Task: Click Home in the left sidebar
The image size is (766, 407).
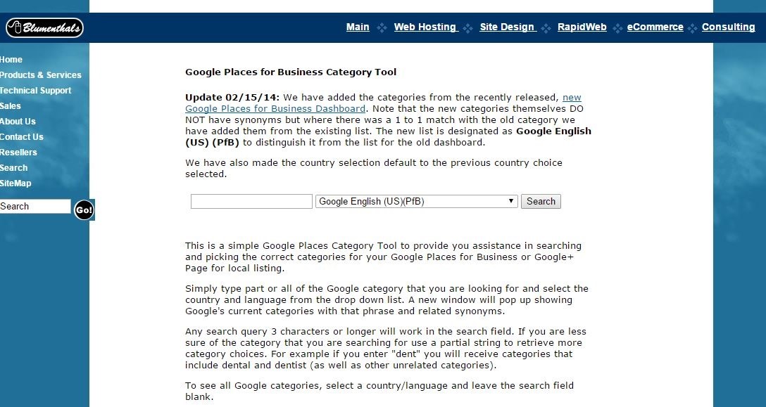Action: tap(11, 60)
